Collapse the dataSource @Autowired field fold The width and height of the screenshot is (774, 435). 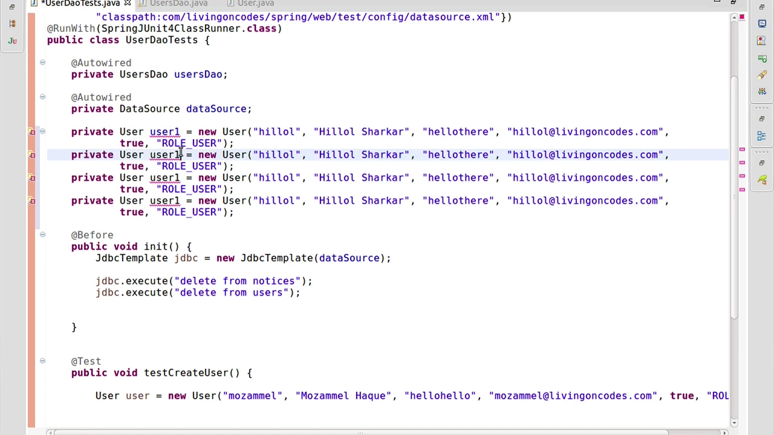click(42, 97)
